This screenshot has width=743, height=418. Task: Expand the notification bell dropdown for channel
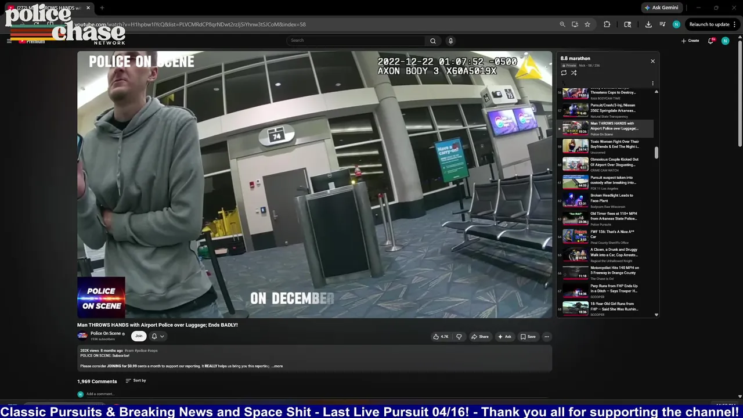coord(158,336)
